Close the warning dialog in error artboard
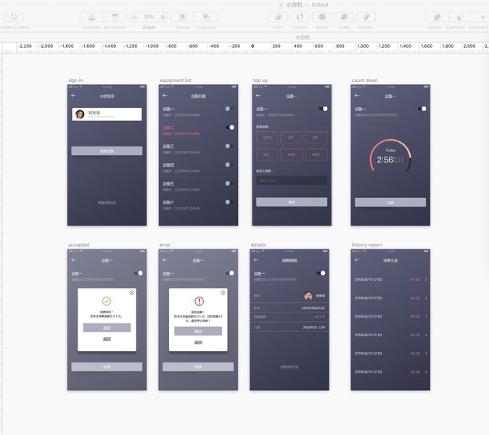Image resolution: width=489 pixels, height=435 pixels. [x=223, y=293]
